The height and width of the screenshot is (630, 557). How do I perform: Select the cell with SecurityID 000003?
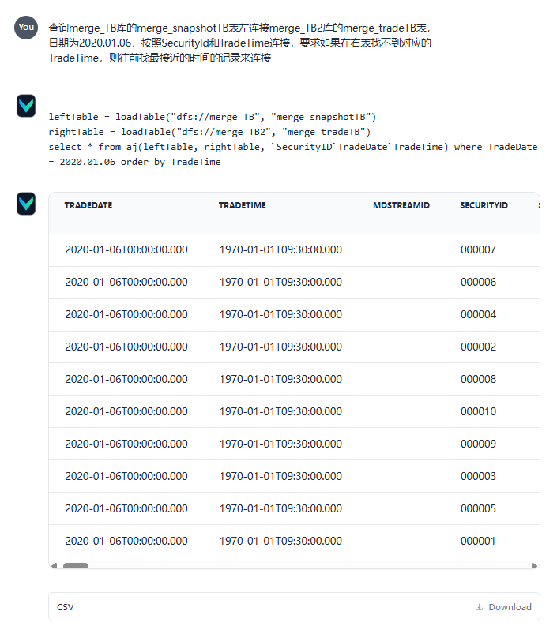tap(478, 476)
